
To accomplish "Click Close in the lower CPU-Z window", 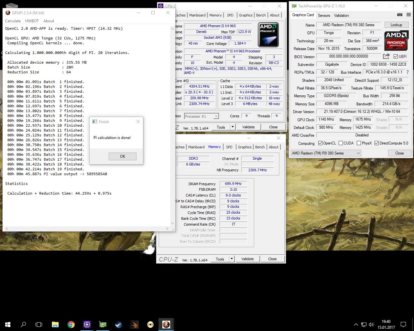I will coord(272,259).
